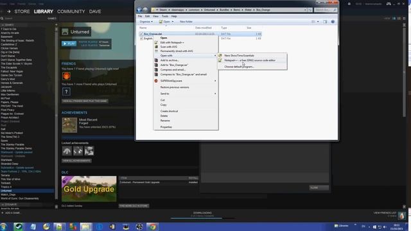411x231 pixels.
Task: Toggle the Explorer preview pane icon
Action: [325, 22]
